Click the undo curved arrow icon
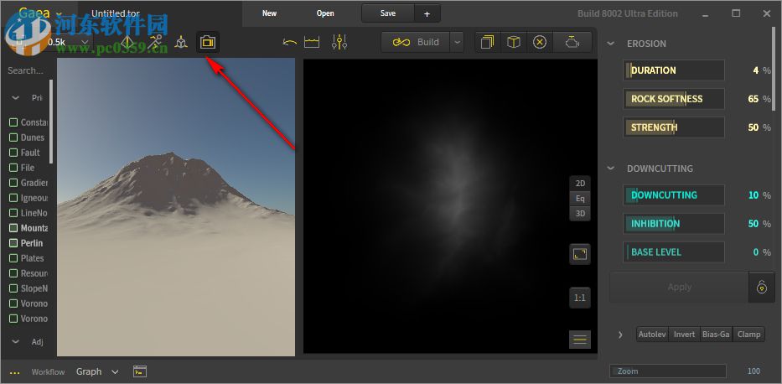 pyautogui.click(x=289, y=43)
